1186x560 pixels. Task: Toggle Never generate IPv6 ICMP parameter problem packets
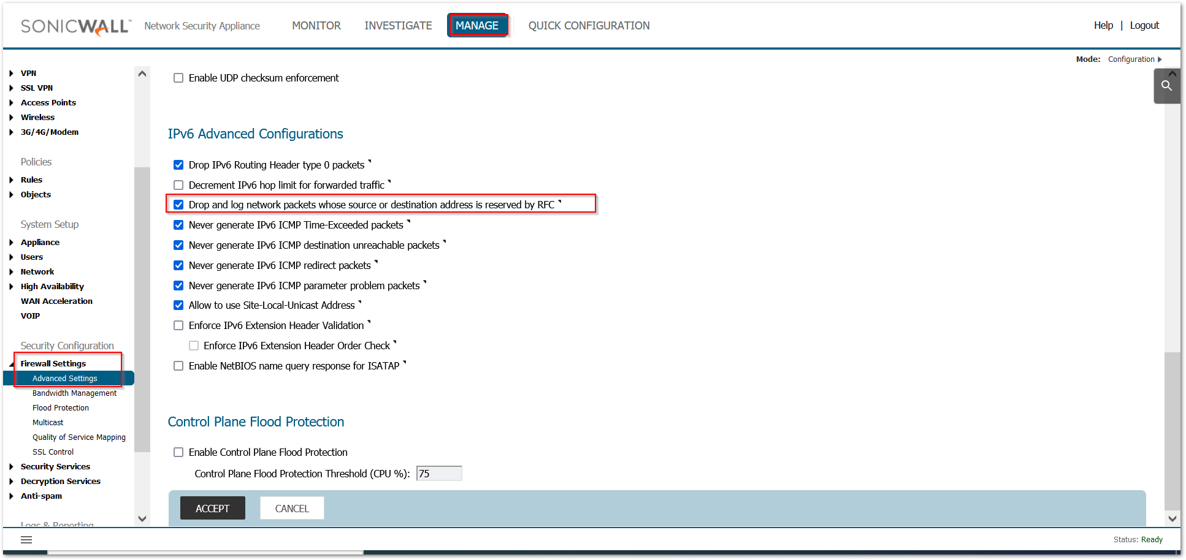pyautogui.click(x=178, y=286)
